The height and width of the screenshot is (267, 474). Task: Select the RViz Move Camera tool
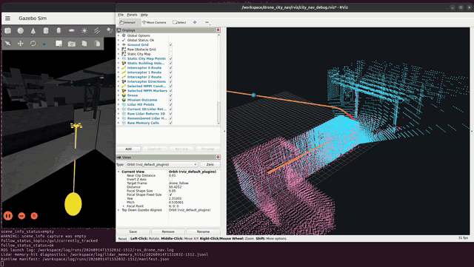tap(154, 22)
